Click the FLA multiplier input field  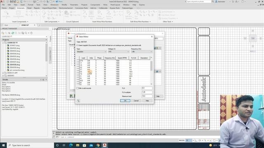pyautogui.click(x=147, y=92)
